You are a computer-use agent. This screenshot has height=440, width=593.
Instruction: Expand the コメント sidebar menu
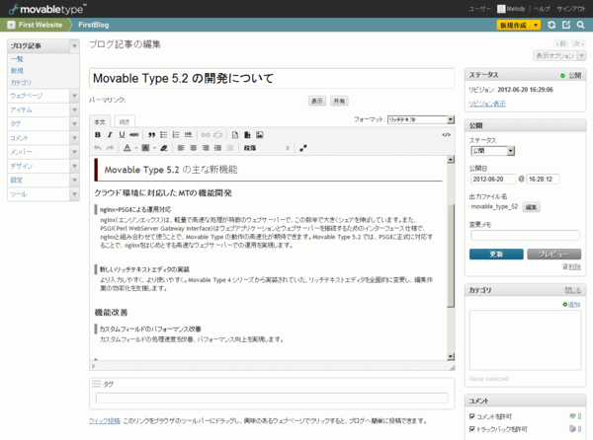[74, 138]
